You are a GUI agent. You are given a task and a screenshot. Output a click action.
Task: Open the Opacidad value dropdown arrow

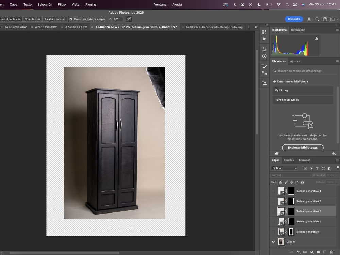[337, 175]
